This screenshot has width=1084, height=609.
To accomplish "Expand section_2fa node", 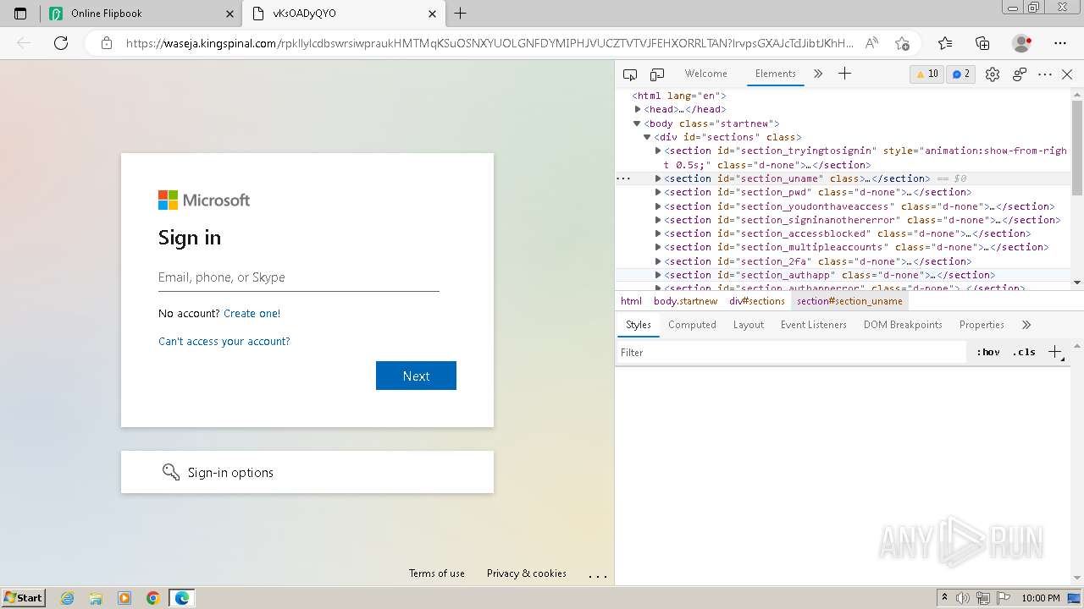I will pyautogui.click(x=658, y=261).
